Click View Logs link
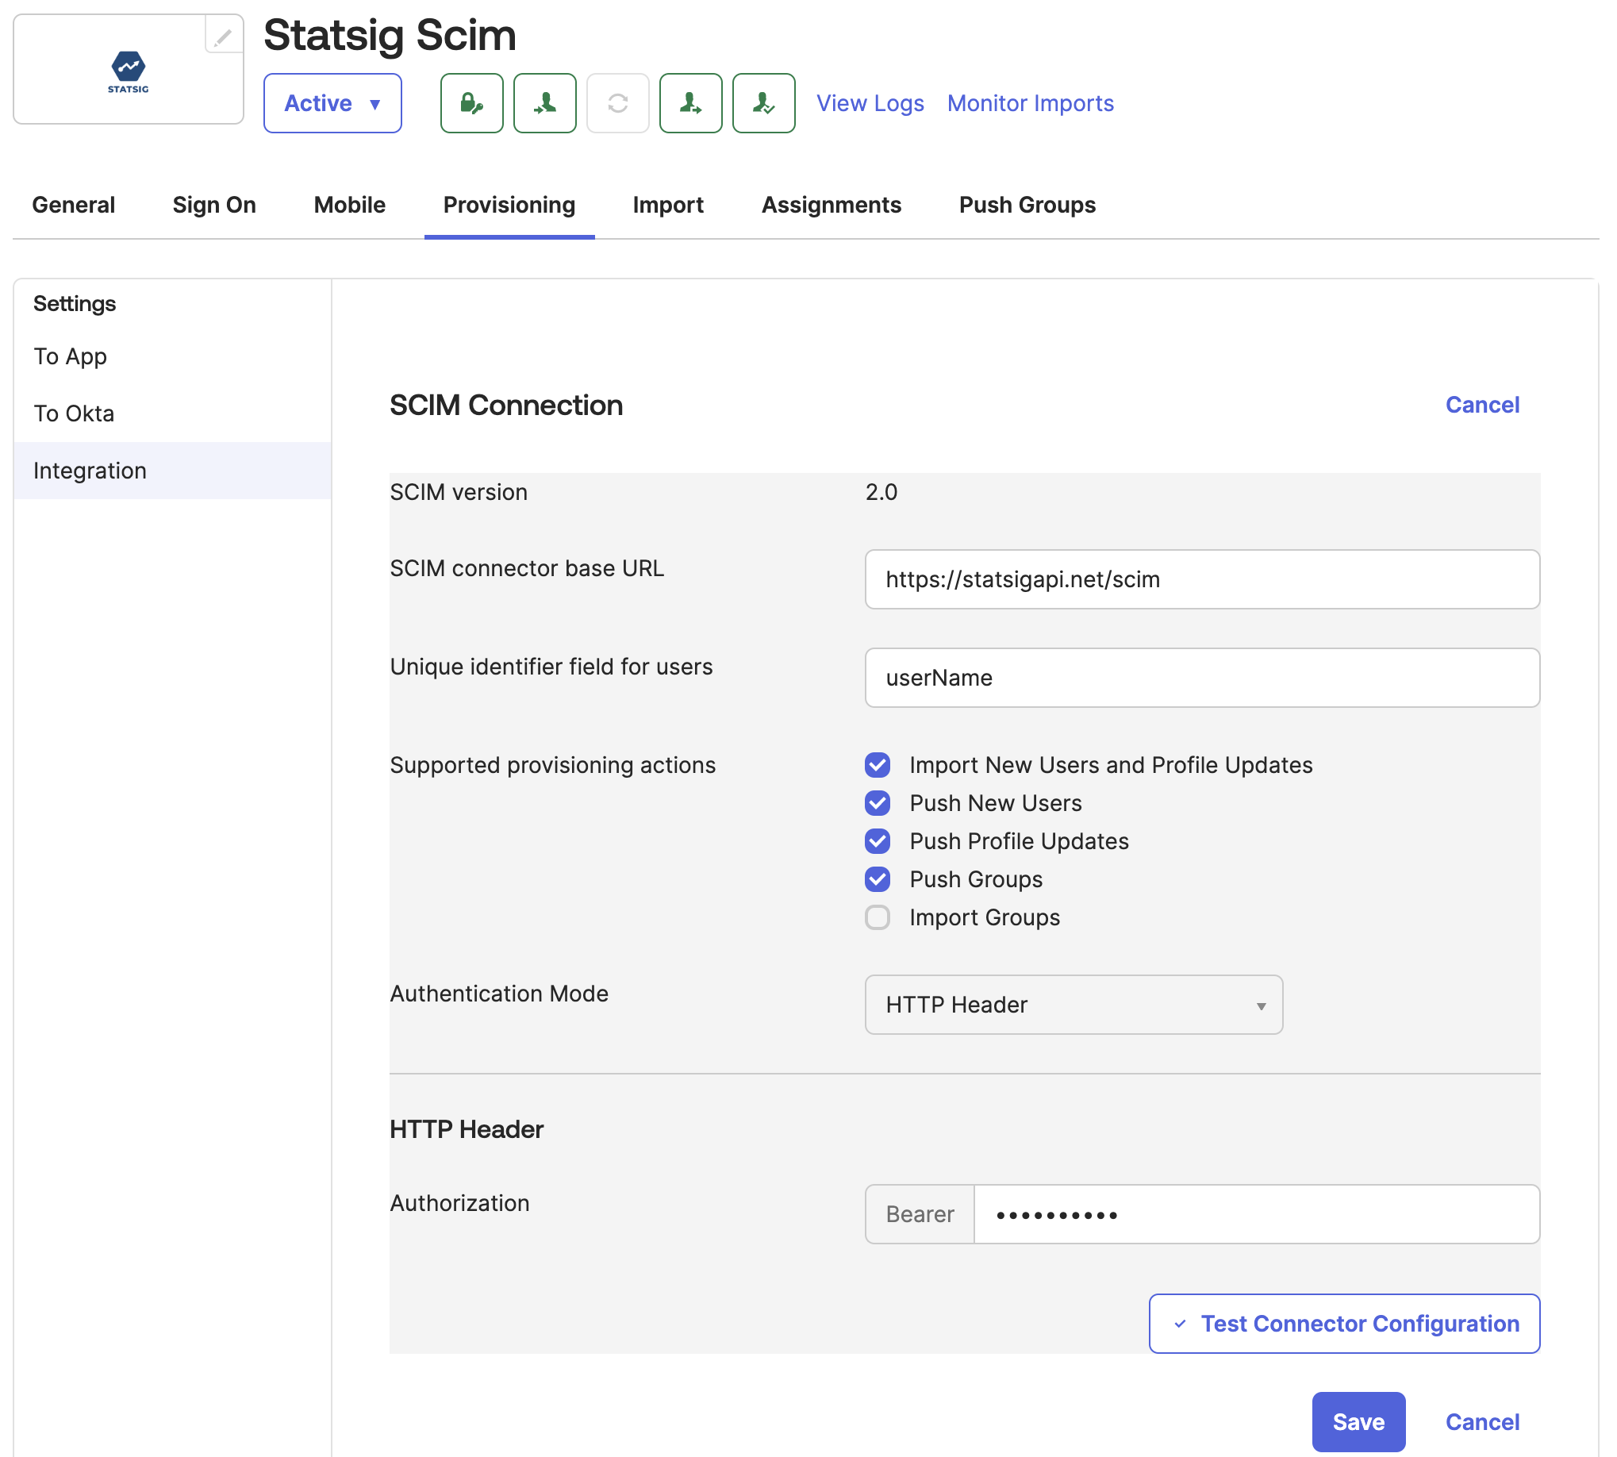 [870, 103]
